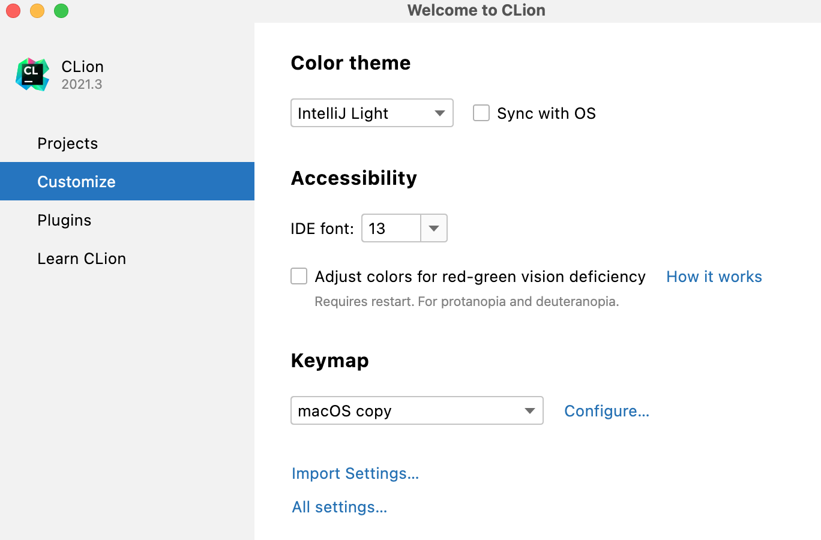Check Adjust colors for red-green vision deficiency

point(298,276)
